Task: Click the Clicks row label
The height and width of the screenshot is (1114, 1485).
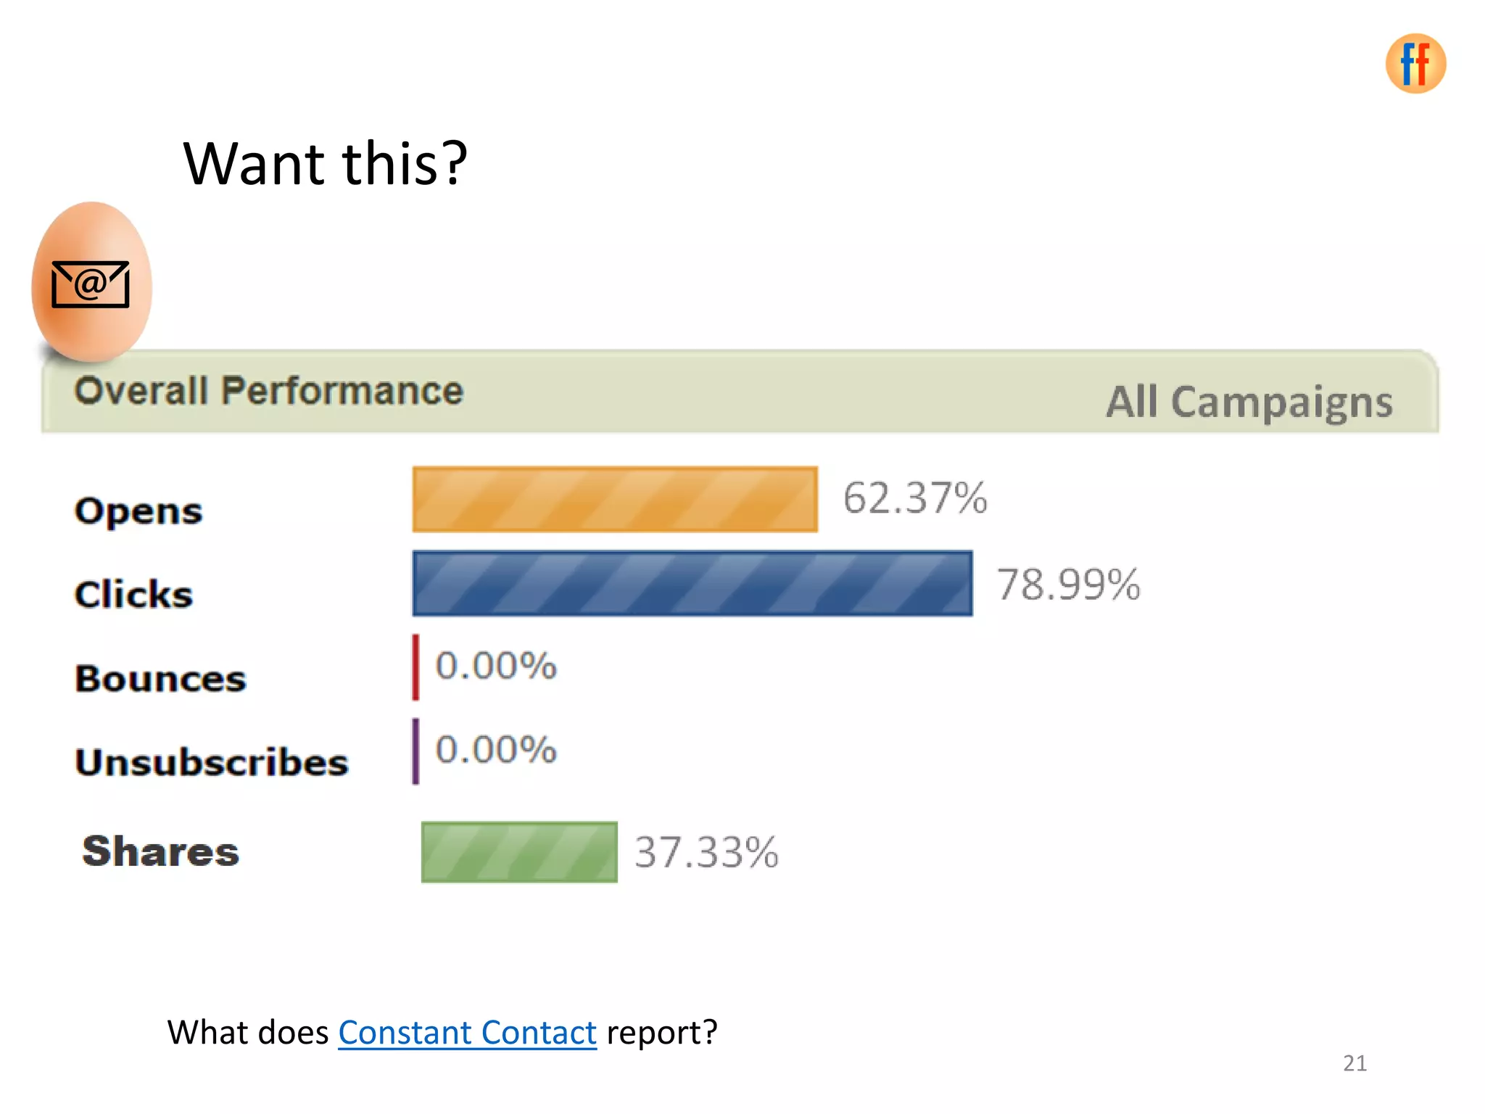Action: [x=133, y=595]
